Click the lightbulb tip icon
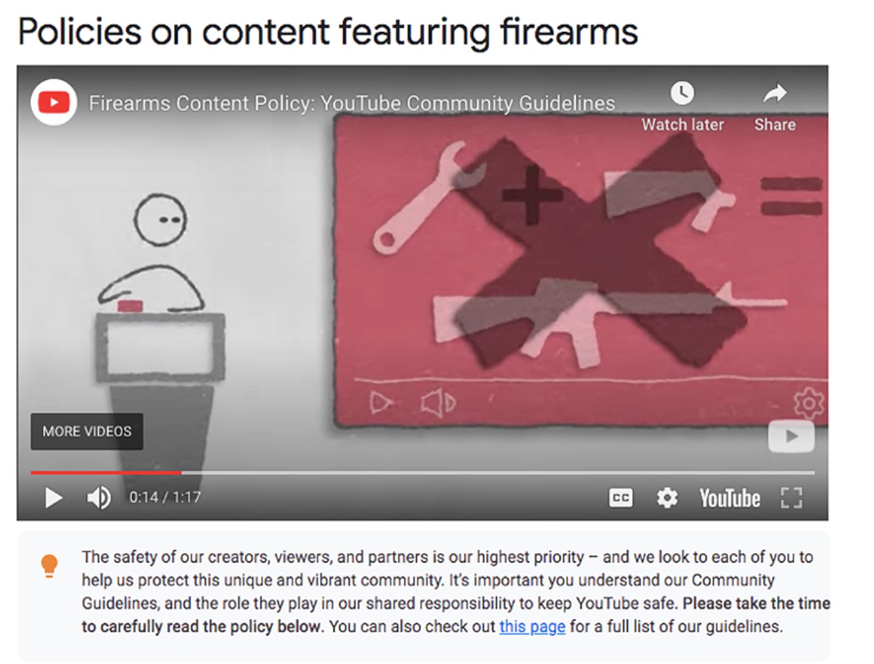 tap(49, 566)
